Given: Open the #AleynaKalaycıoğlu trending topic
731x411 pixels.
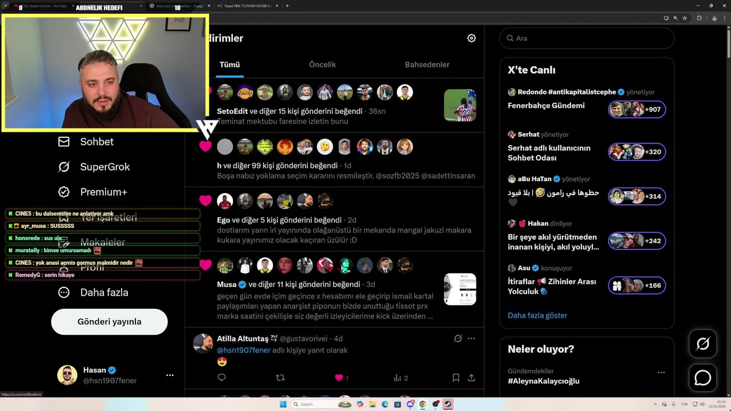Looking at the screenshot, I should [x=543, y=381].
